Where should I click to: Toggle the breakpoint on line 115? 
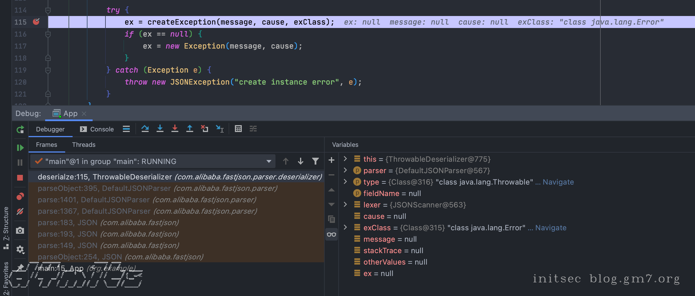[x=36, y=22]
